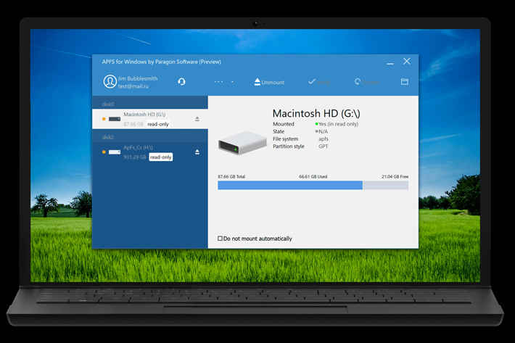Screen dimensions: 515x343
Task: Click the Jim Bubblesmith account name
Action: click(139, 78)
